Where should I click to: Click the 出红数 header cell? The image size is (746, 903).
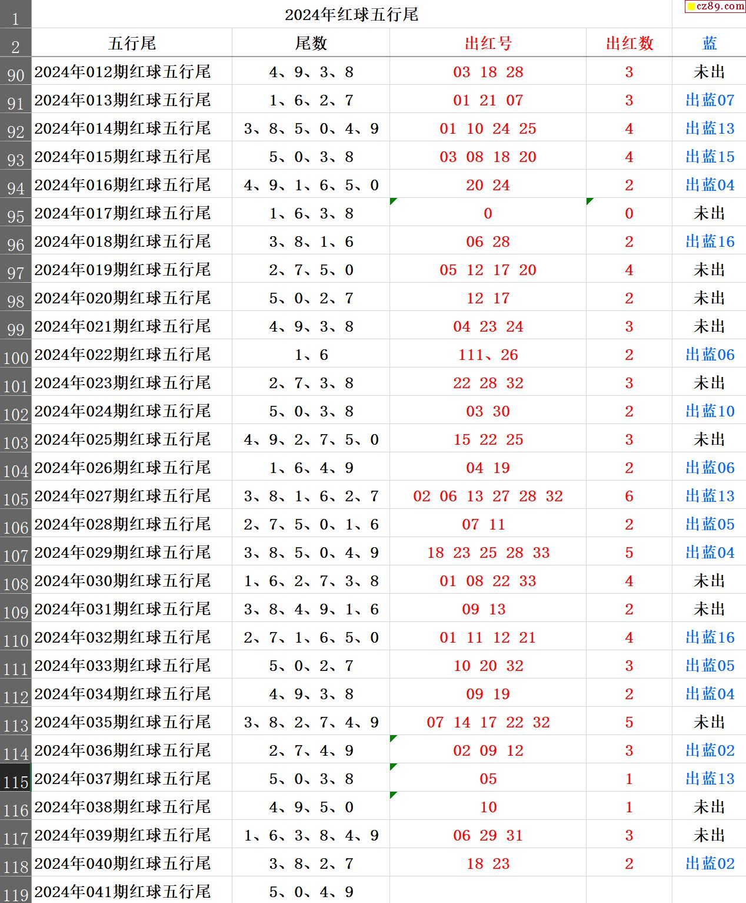(x=629, y=43)
